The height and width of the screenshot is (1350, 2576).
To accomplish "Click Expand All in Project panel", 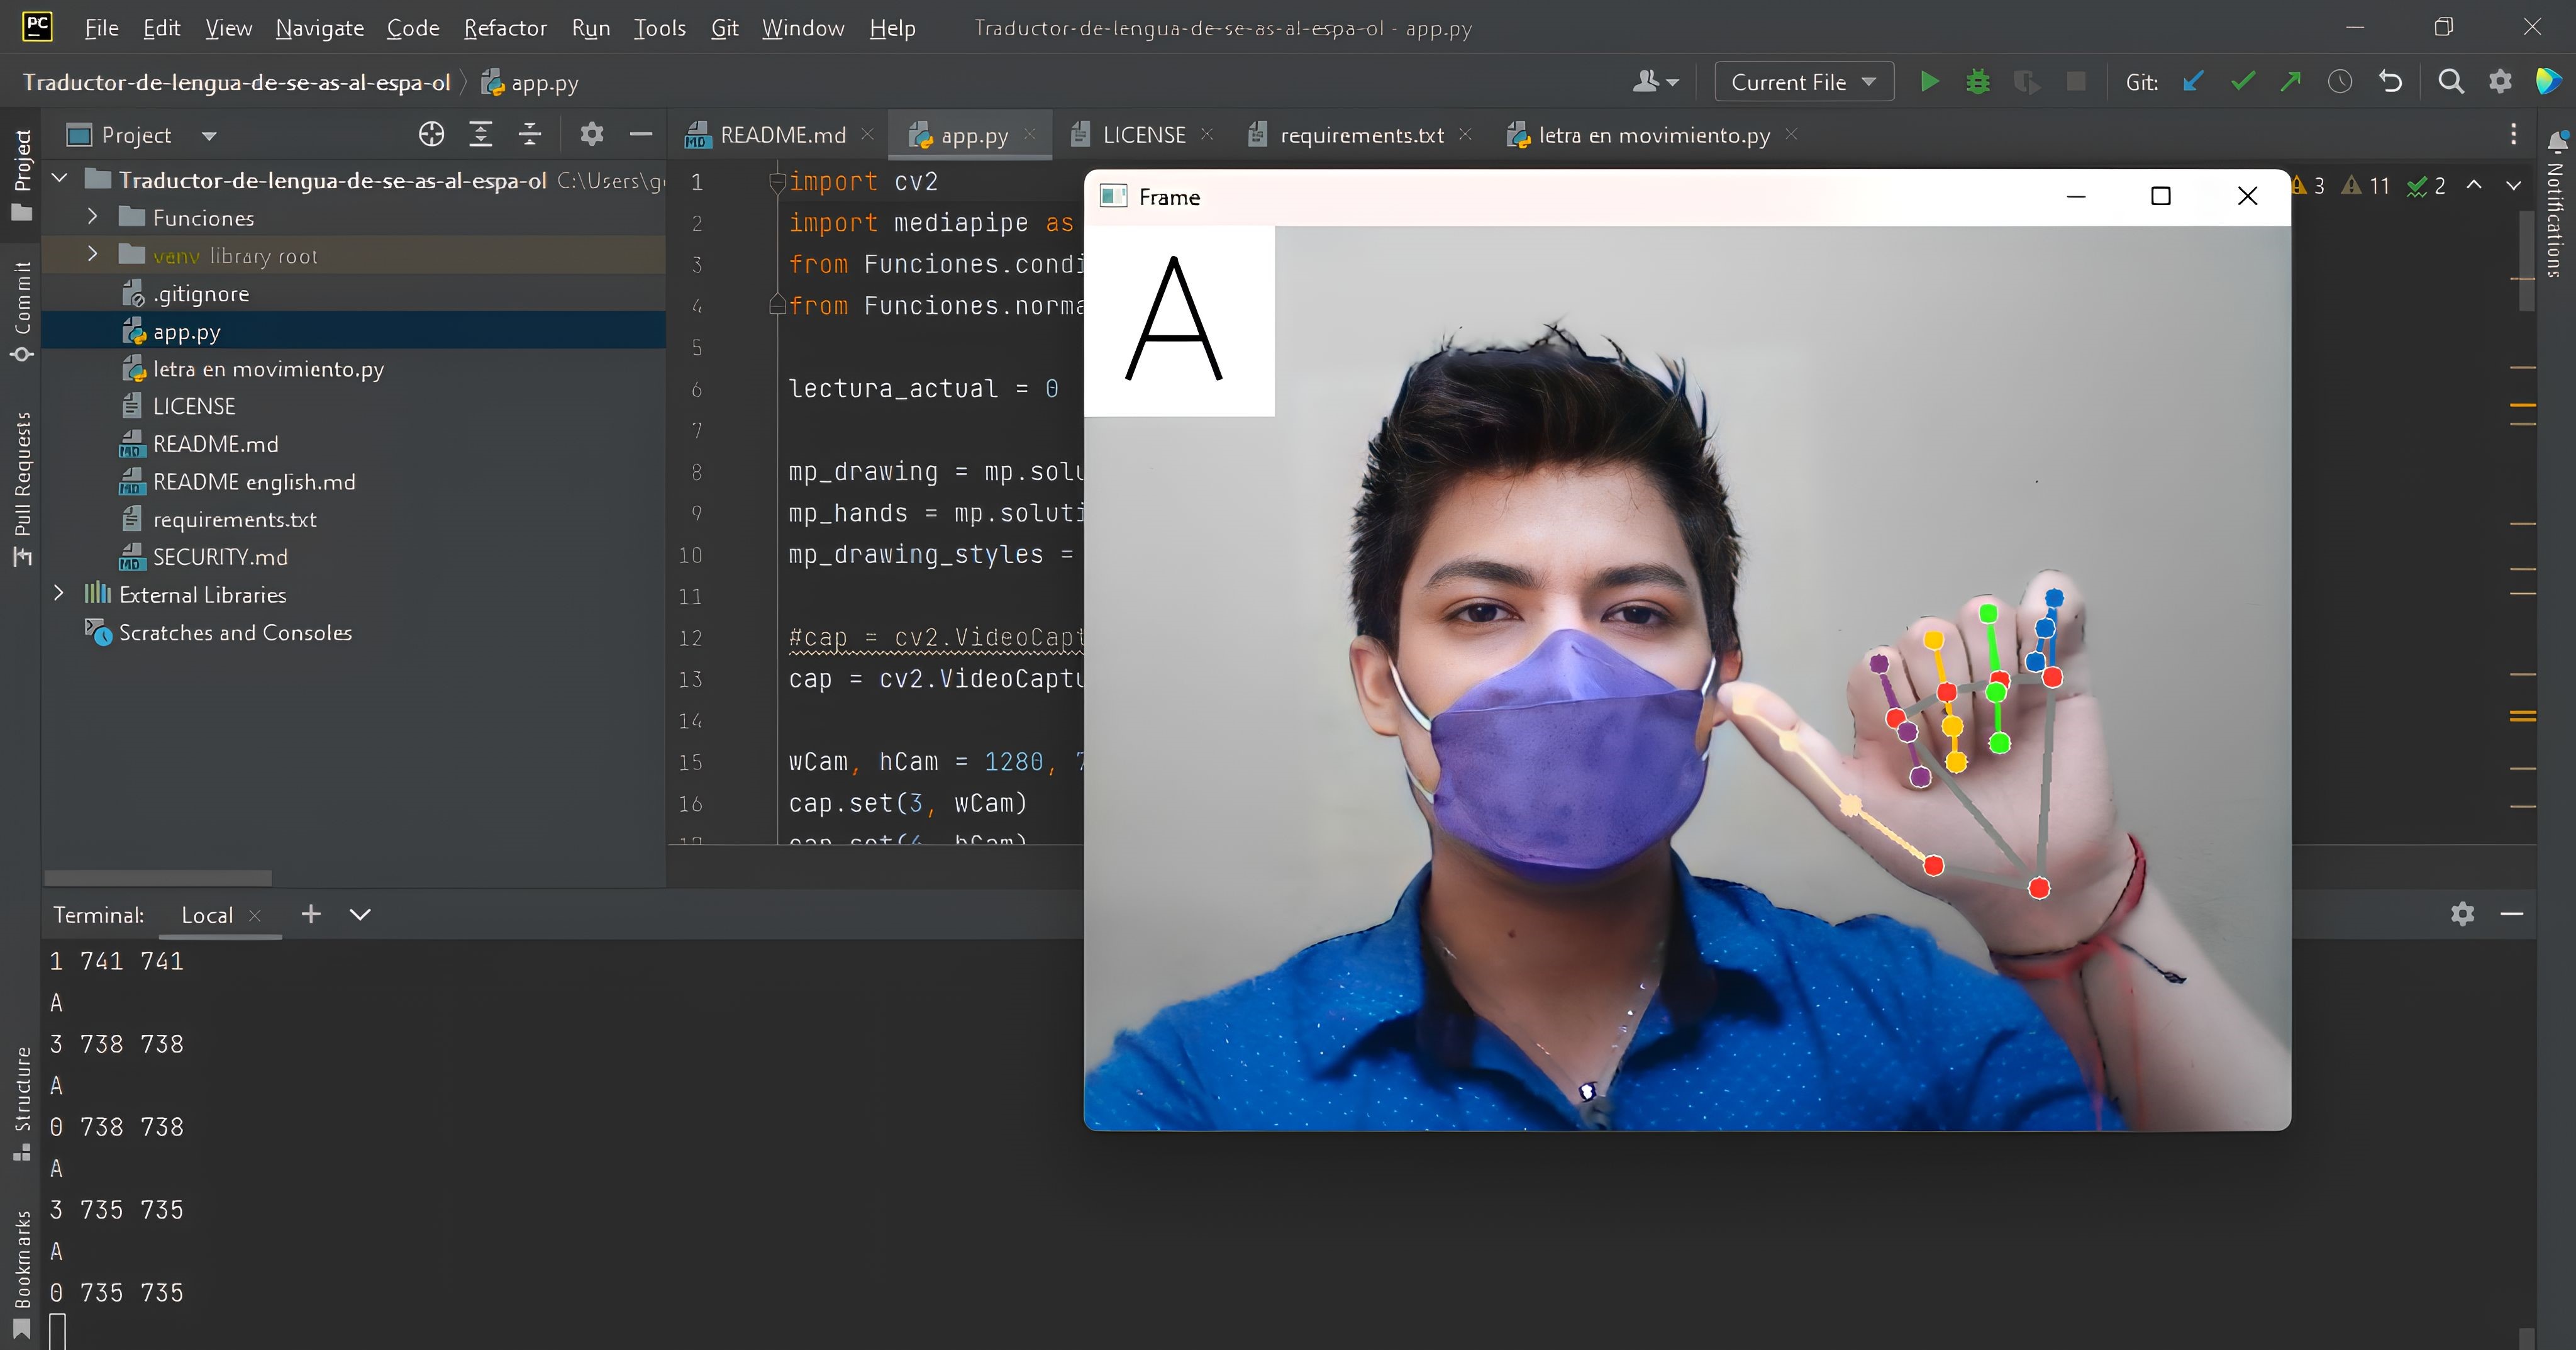I will click(481, 134).
